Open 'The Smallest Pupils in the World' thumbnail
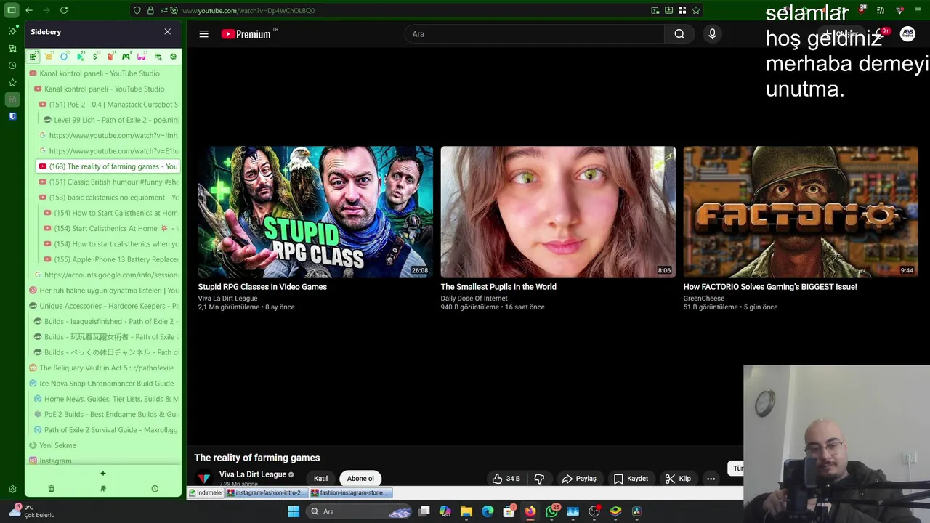This screenshot has width=930, height=523. 558,212
